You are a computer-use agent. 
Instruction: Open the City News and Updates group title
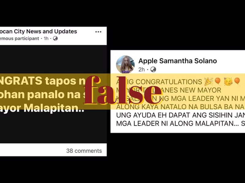[x=39, y=31]
